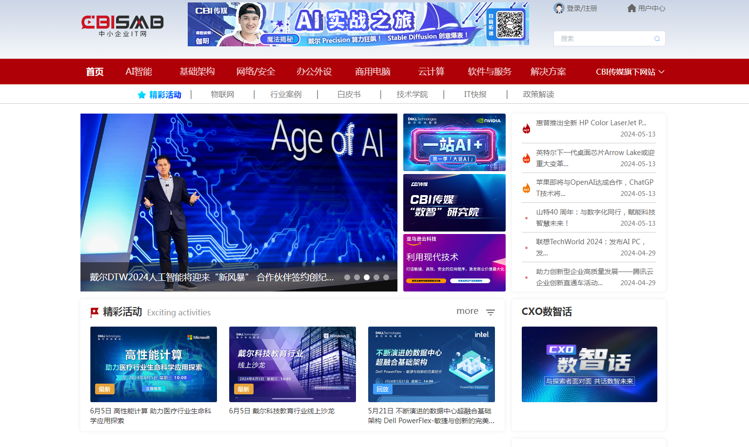This screenshot has width=749, height=447.
Task: Click the 回放 badge on Intel card
Action: coord(382,389)
